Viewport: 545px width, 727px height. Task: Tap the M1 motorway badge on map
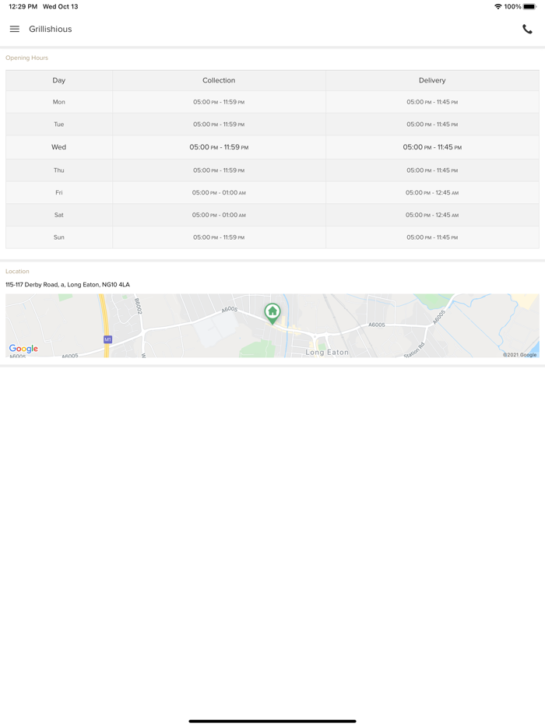(107, 339)
